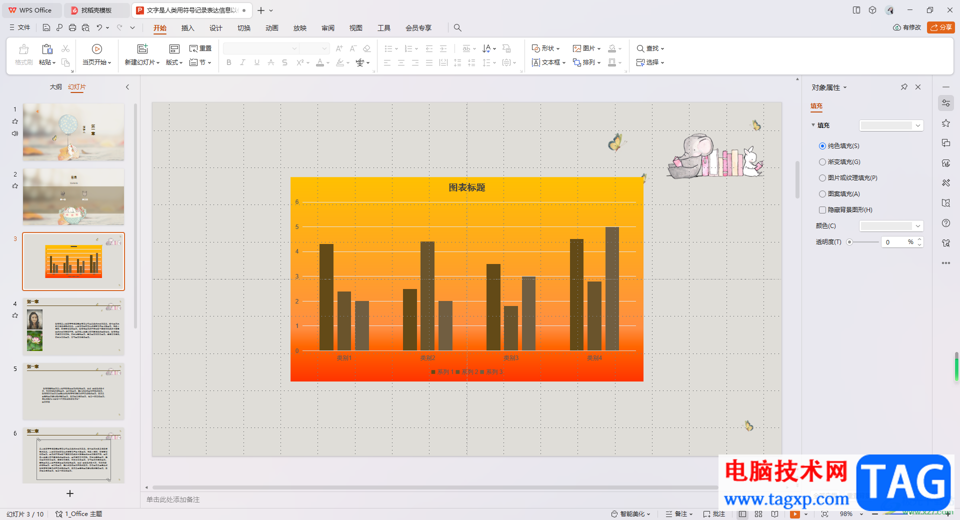
Task: Click the Bold formatting icon
Action: tap(229, 62)
